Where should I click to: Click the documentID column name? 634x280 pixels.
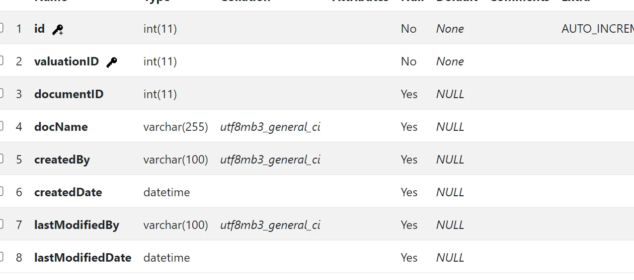(69, 94)
